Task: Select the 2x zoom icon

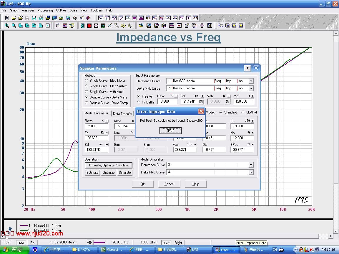Action: tap(27, 26)
